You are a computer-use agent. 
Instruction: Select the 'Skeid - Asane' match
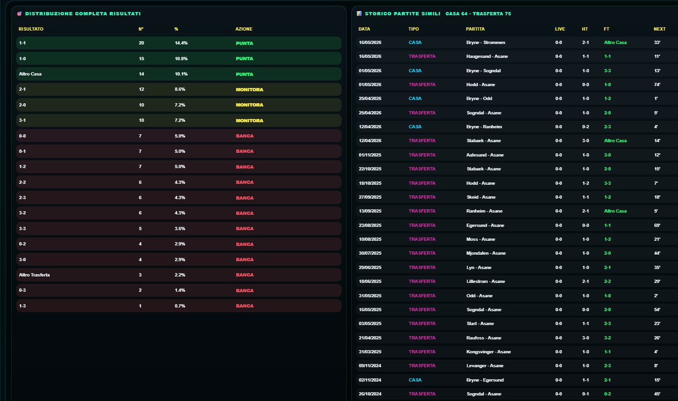(x=481, y=197)
